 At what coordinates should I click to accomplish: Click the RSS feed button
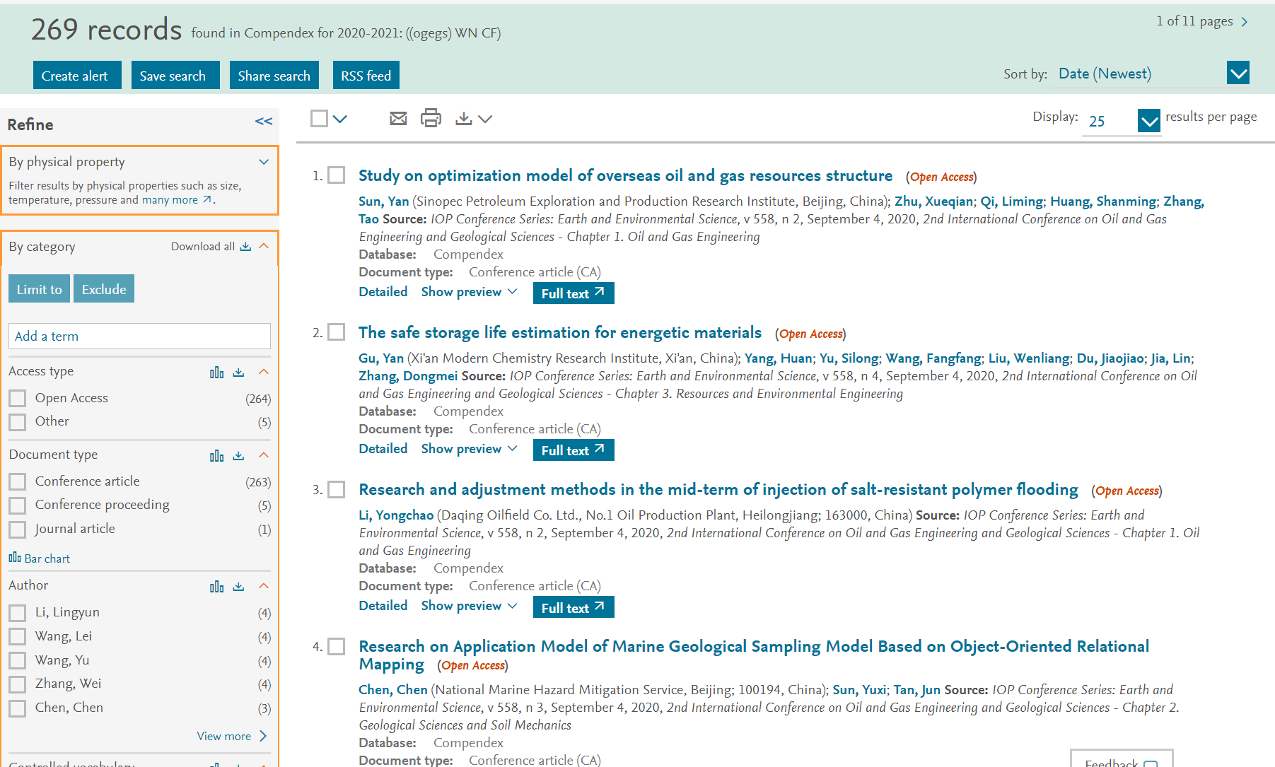pos(366,75)
